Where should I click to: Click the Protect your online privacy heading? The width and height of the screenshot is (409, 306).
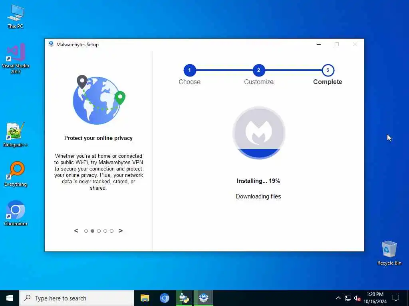coord(98,138)
